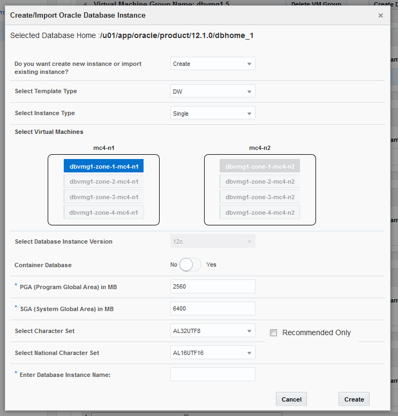398x416 pixels.
Task: Toggle the Container Database switch
Action: [190, 265]
